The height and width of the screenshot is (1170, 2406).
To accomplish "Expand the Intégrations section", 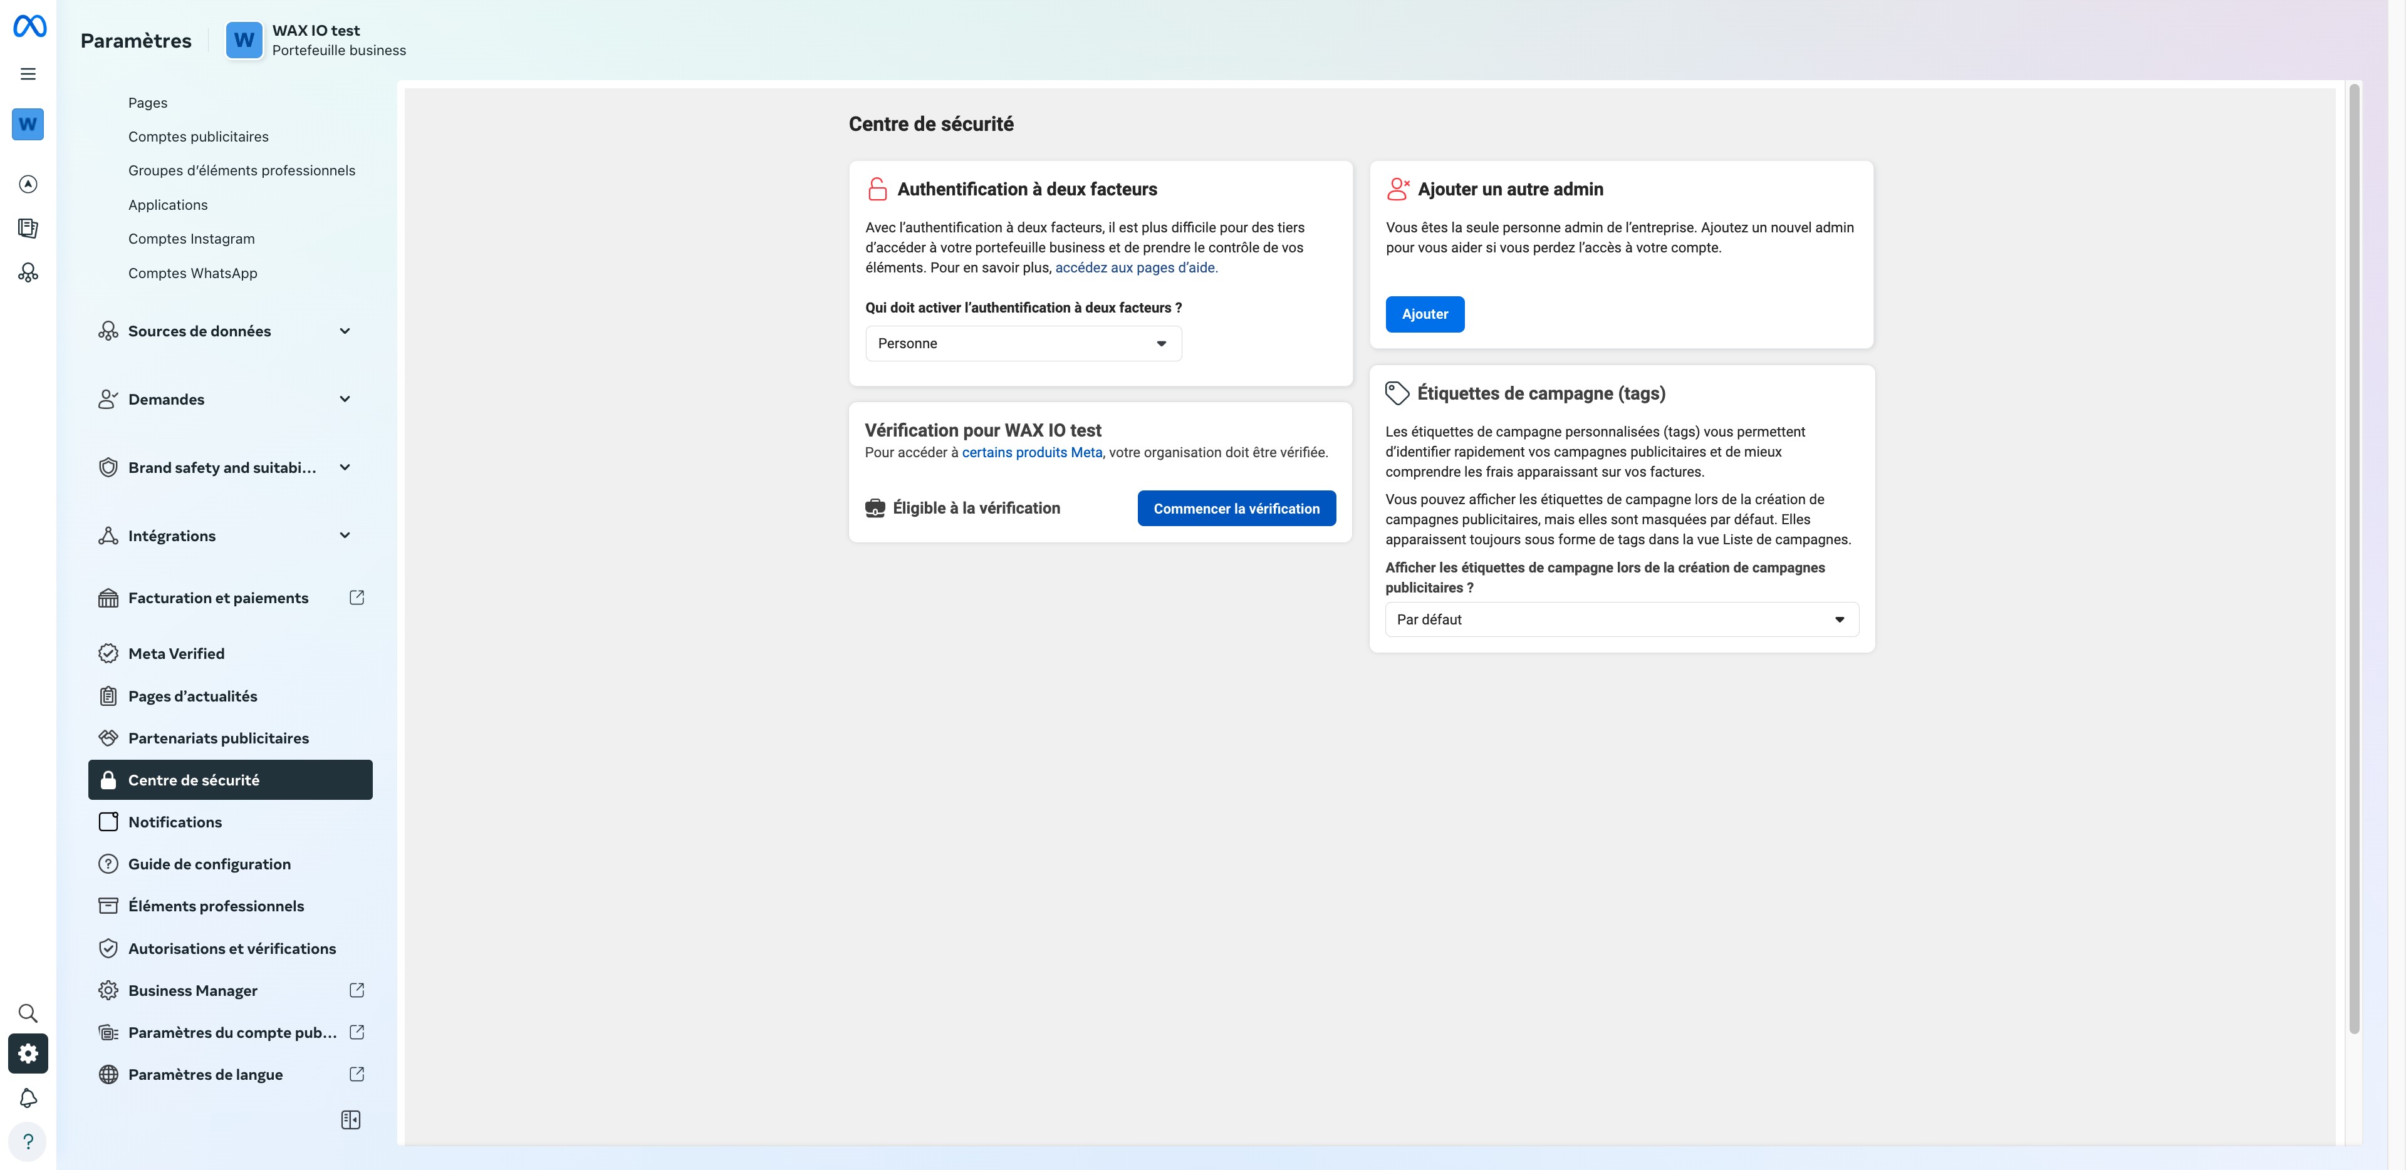I will pos(344,536).
